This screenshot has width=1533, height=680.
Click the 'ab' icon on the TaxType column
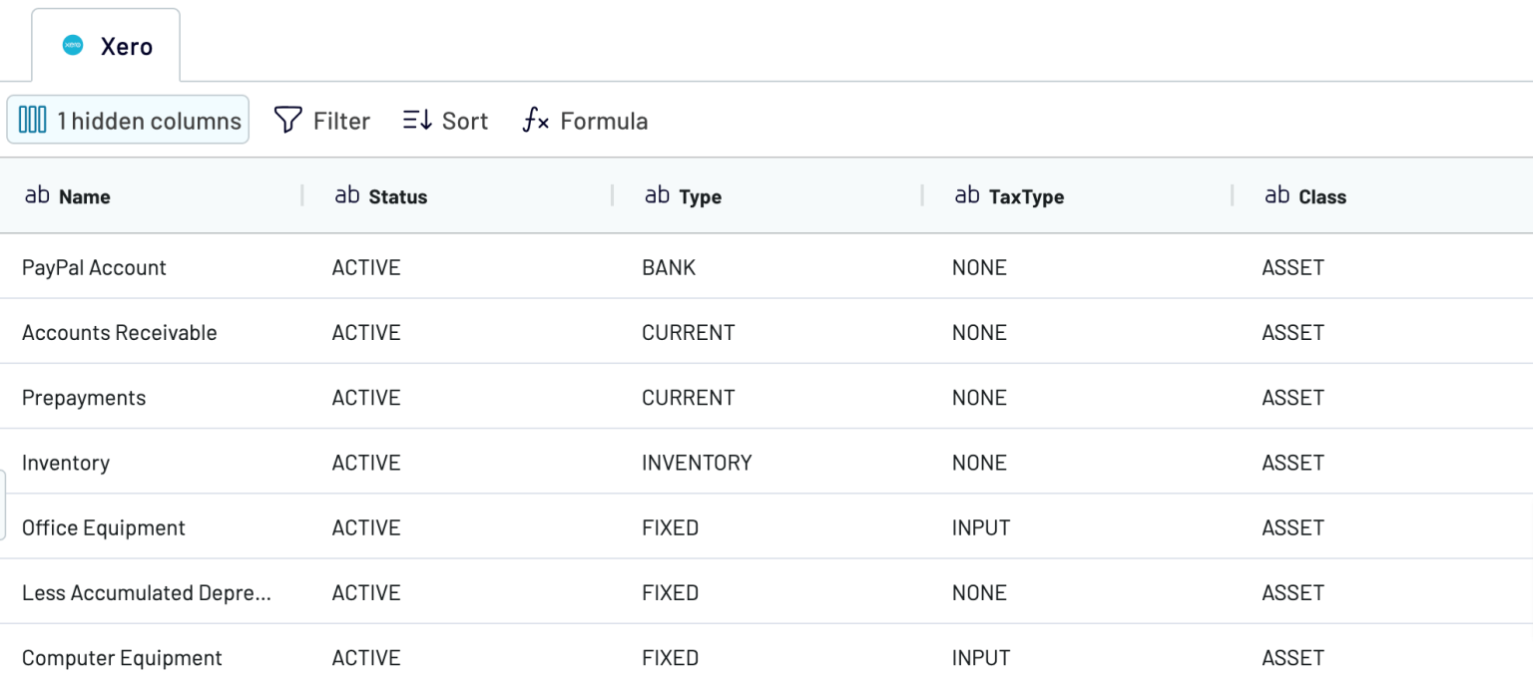966,195
